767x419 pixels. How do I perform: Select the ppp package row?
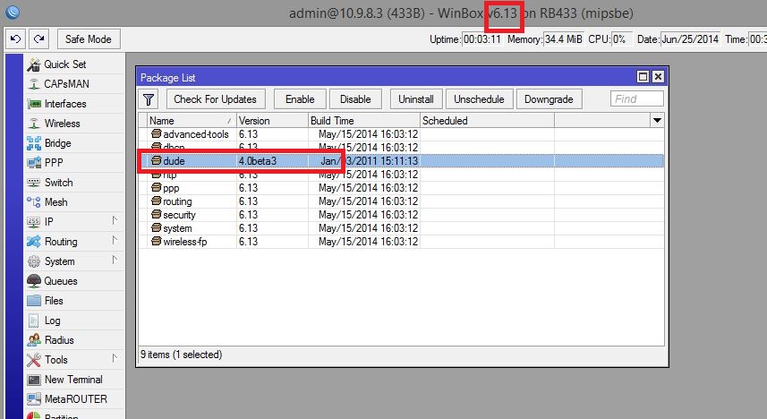point(401,188)
